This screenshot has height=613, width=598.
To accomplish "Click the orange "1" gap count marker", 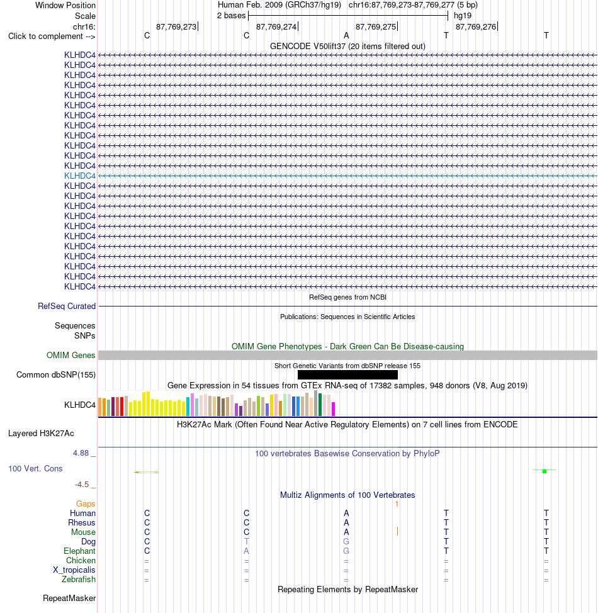I will click(397, 504).
